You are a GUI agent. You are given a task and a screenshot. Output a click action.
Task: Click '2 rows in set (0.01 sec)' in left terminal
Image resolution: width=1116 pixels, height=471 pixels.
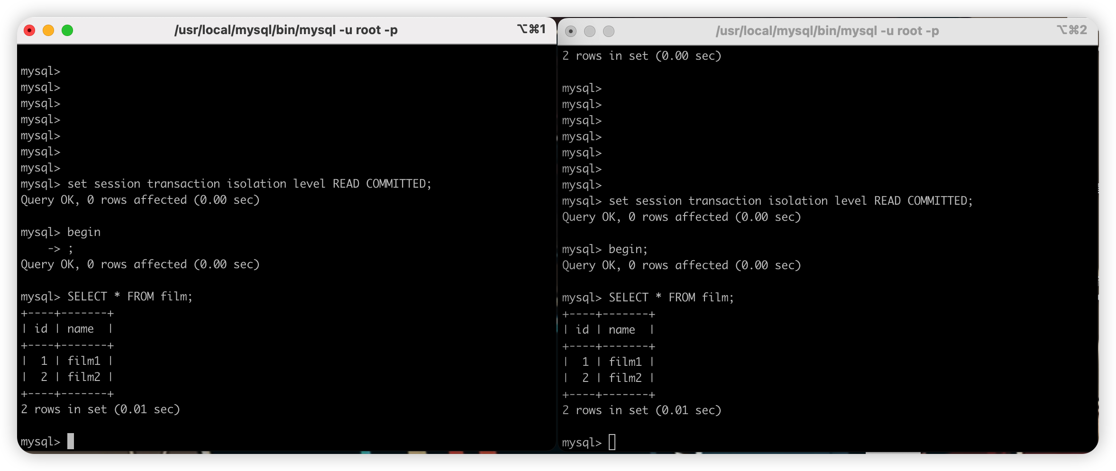point(101,409)
